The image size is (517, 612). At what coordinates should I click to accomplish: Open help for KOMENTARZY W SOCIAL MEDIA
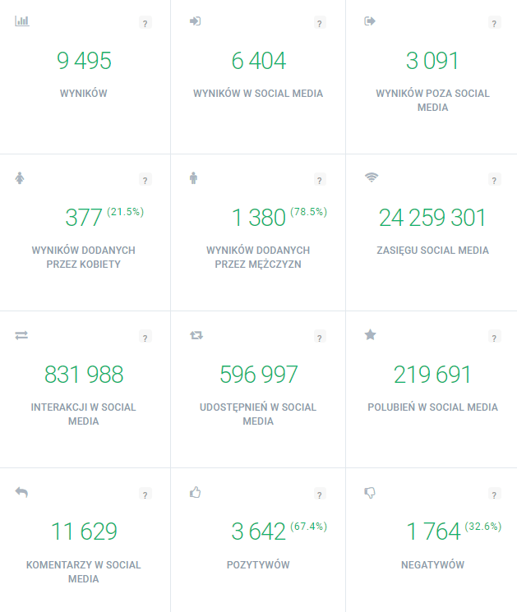(145, 495)
